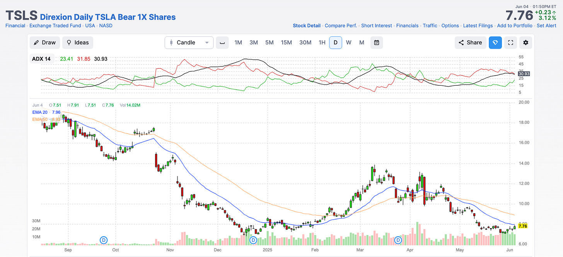Open the NASD exchange link
563x257 pixels.
click(106, 25)
